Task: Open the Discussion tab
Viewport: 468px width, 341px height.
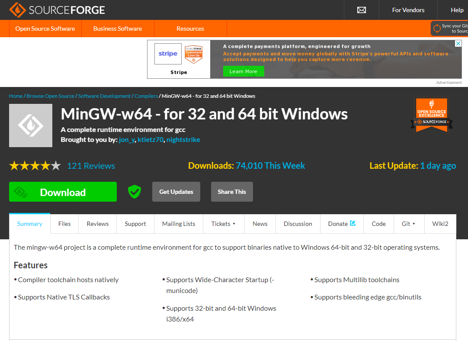Action: 298,224
